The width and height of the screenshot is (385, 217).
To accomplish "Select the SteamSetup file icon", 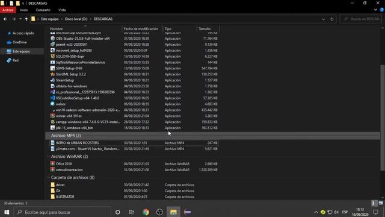I will [52, 80].
